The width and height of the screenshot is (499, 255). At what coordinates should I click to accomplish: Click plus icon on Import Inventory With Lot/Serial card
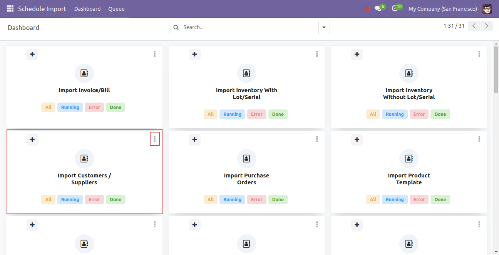(195, 54)
